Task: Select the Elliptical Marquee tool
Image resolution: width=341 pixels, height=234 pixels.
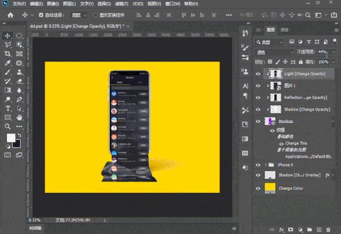Action: click(19, 35)
